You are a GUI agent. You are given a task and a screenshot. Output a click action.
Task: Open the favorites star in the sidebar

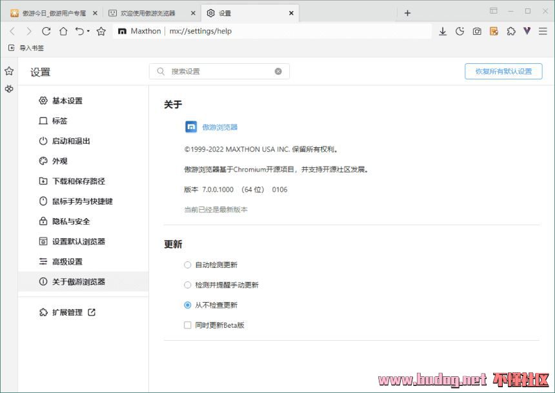[9, 71]
